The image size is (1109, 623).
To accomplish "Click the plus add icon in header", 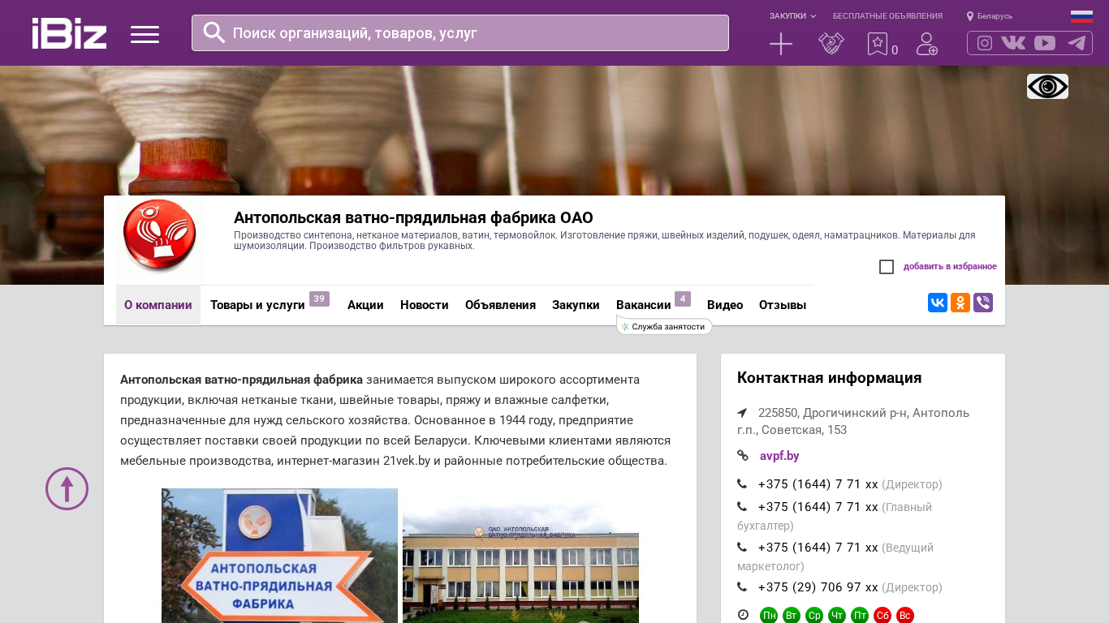I will pyautogui.click(x=780, y=44).
